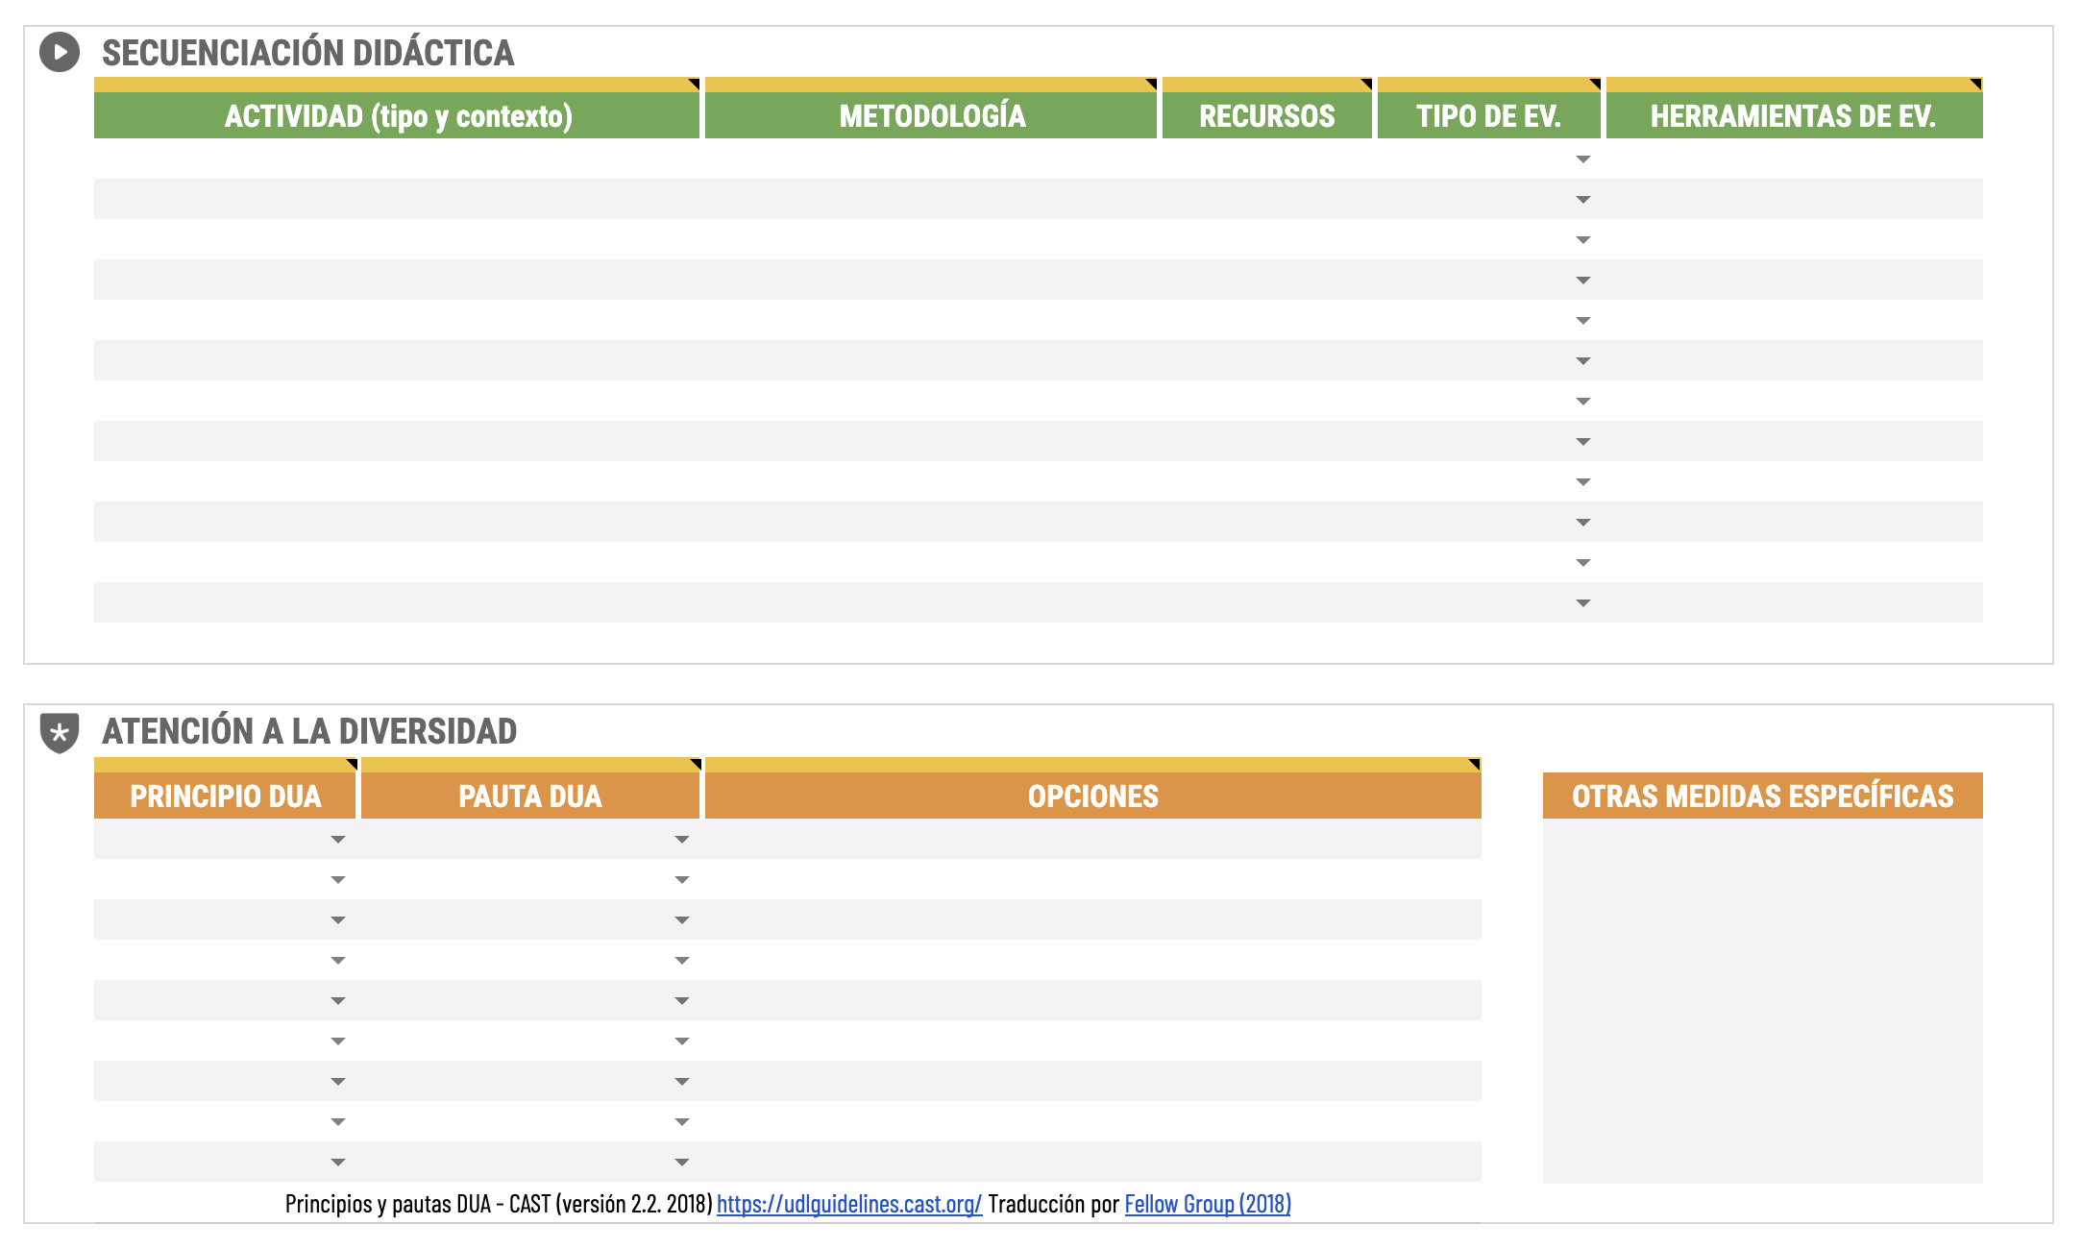Click note indicator on OPCIONES header corner
The image size is (2083, 1249).
pos(1475,764)
